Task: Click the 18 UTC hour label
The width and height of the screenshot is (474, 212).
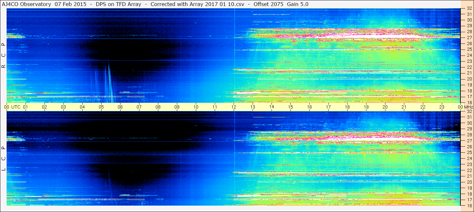Action: (x=347, y=107)
